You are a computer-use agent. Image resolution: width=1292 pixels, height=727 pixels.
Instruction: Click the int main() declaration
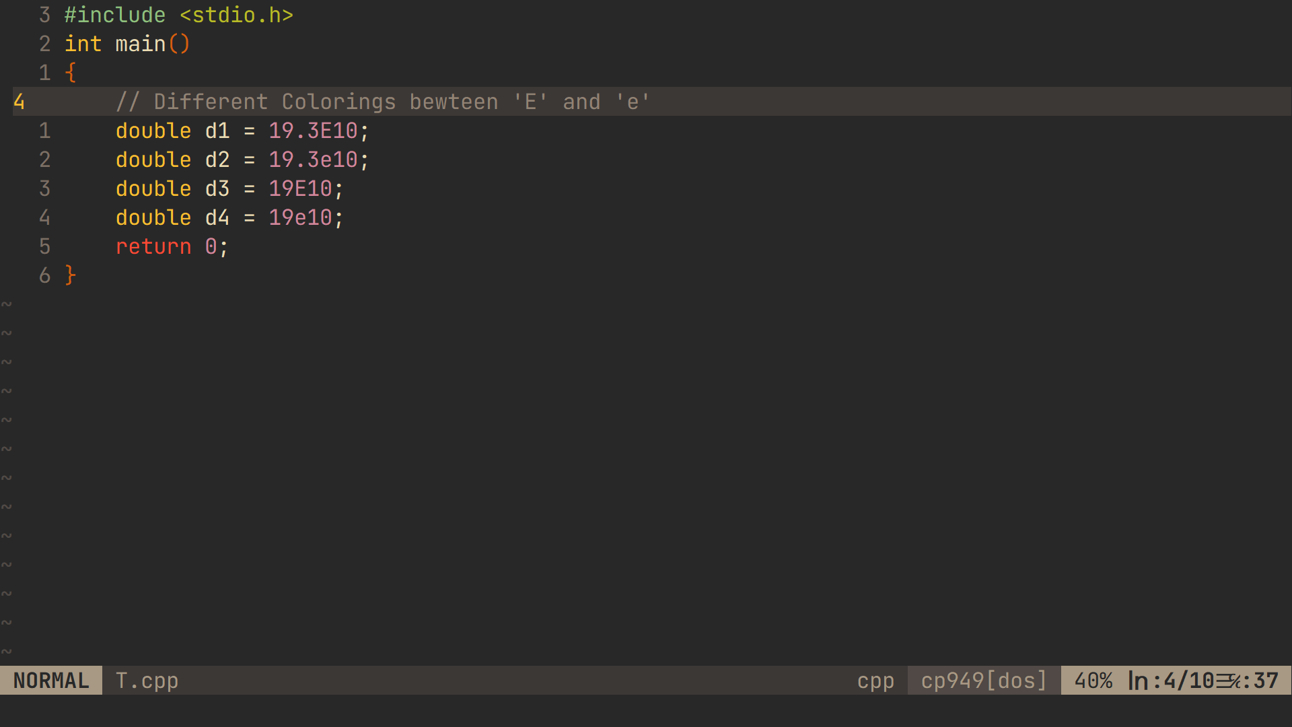click(x=126, y=43)
